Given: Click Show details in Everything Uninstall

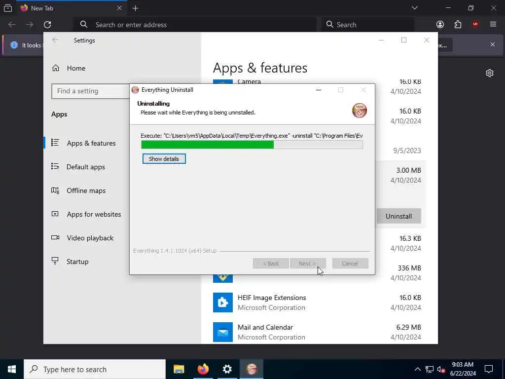Looking at the screenshot, I should click(164, 158).
